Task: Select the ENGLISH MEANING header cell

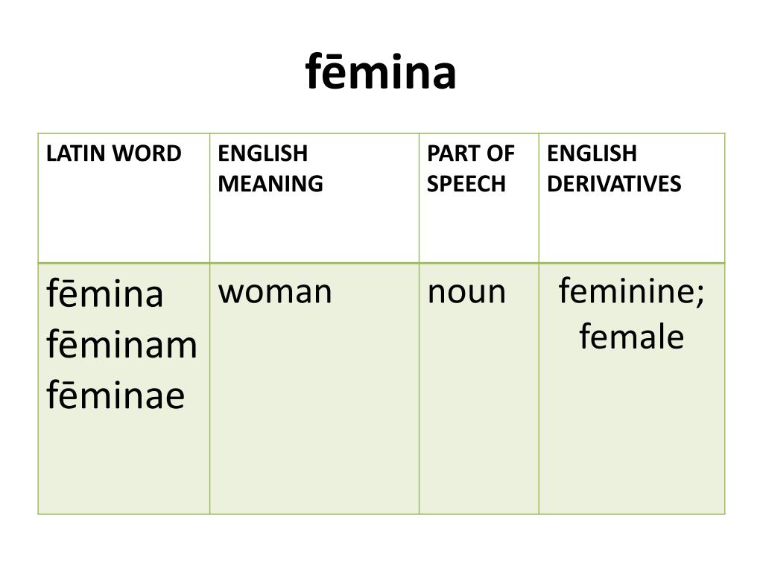Action: (314, 198)
